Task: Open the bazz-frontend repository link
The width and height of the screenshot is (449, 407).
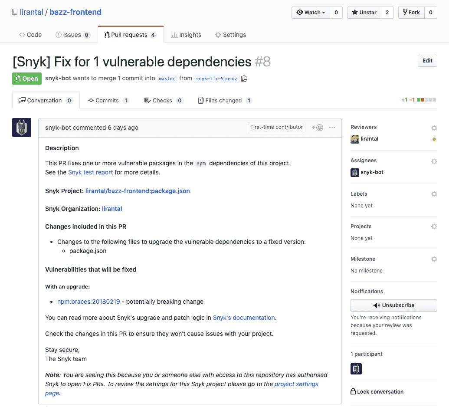Action: click(x=75, y=12)
